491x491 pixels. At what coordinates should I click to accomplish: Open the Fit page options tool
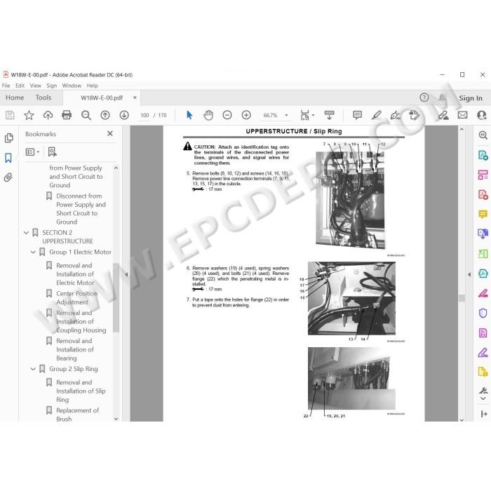point(306,115)
